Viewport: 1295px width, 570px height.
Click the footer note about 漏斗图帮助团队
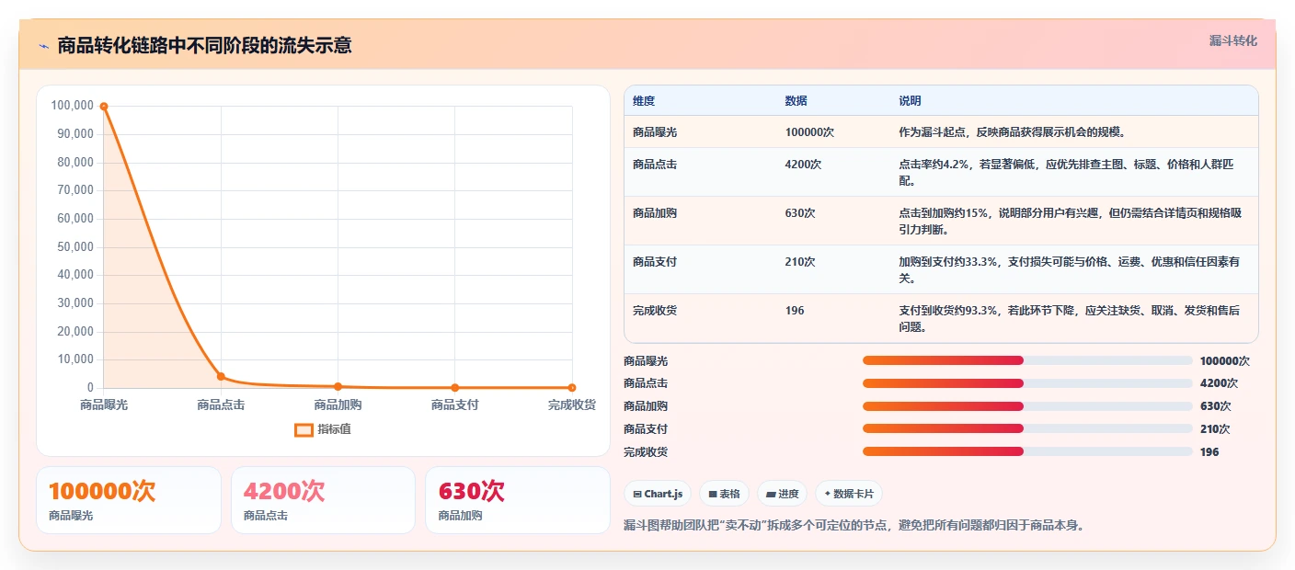pyautogui.click(x=854, y=526)
